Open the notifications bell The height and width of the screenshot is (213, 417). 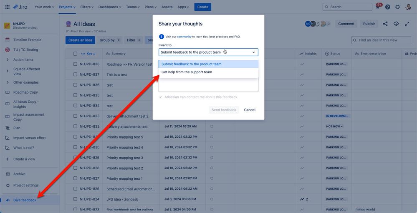click(x=378, y=7)
